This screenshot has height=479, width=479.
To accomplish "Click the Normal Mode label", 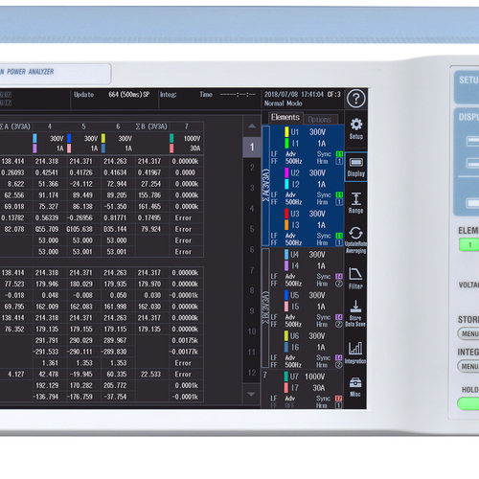I will (x=283, y=103).
